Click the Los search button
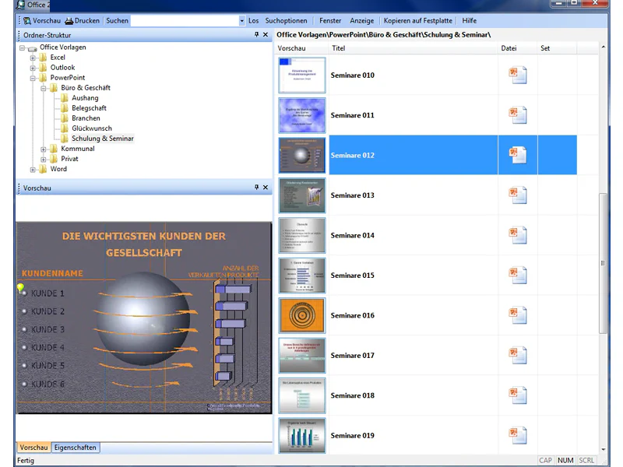Screen dimensions: 623x467 tap(254, 21)
